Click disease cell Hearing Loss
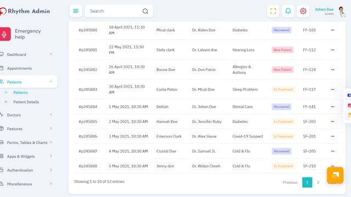 [x=244, y=50]
